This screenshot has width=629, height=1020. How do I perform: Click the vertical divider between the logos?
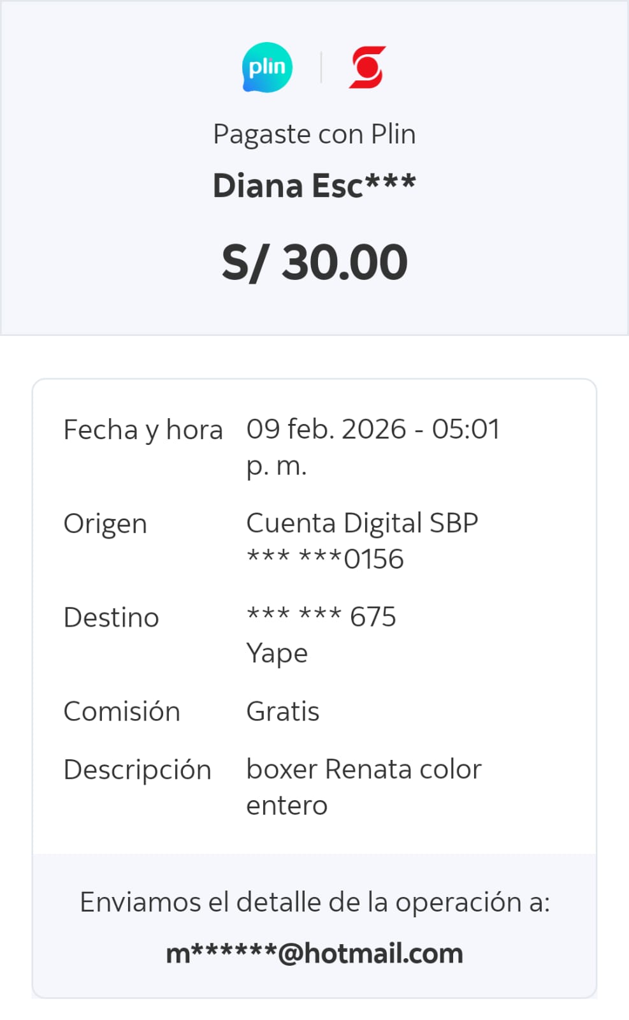click(321, 68)
